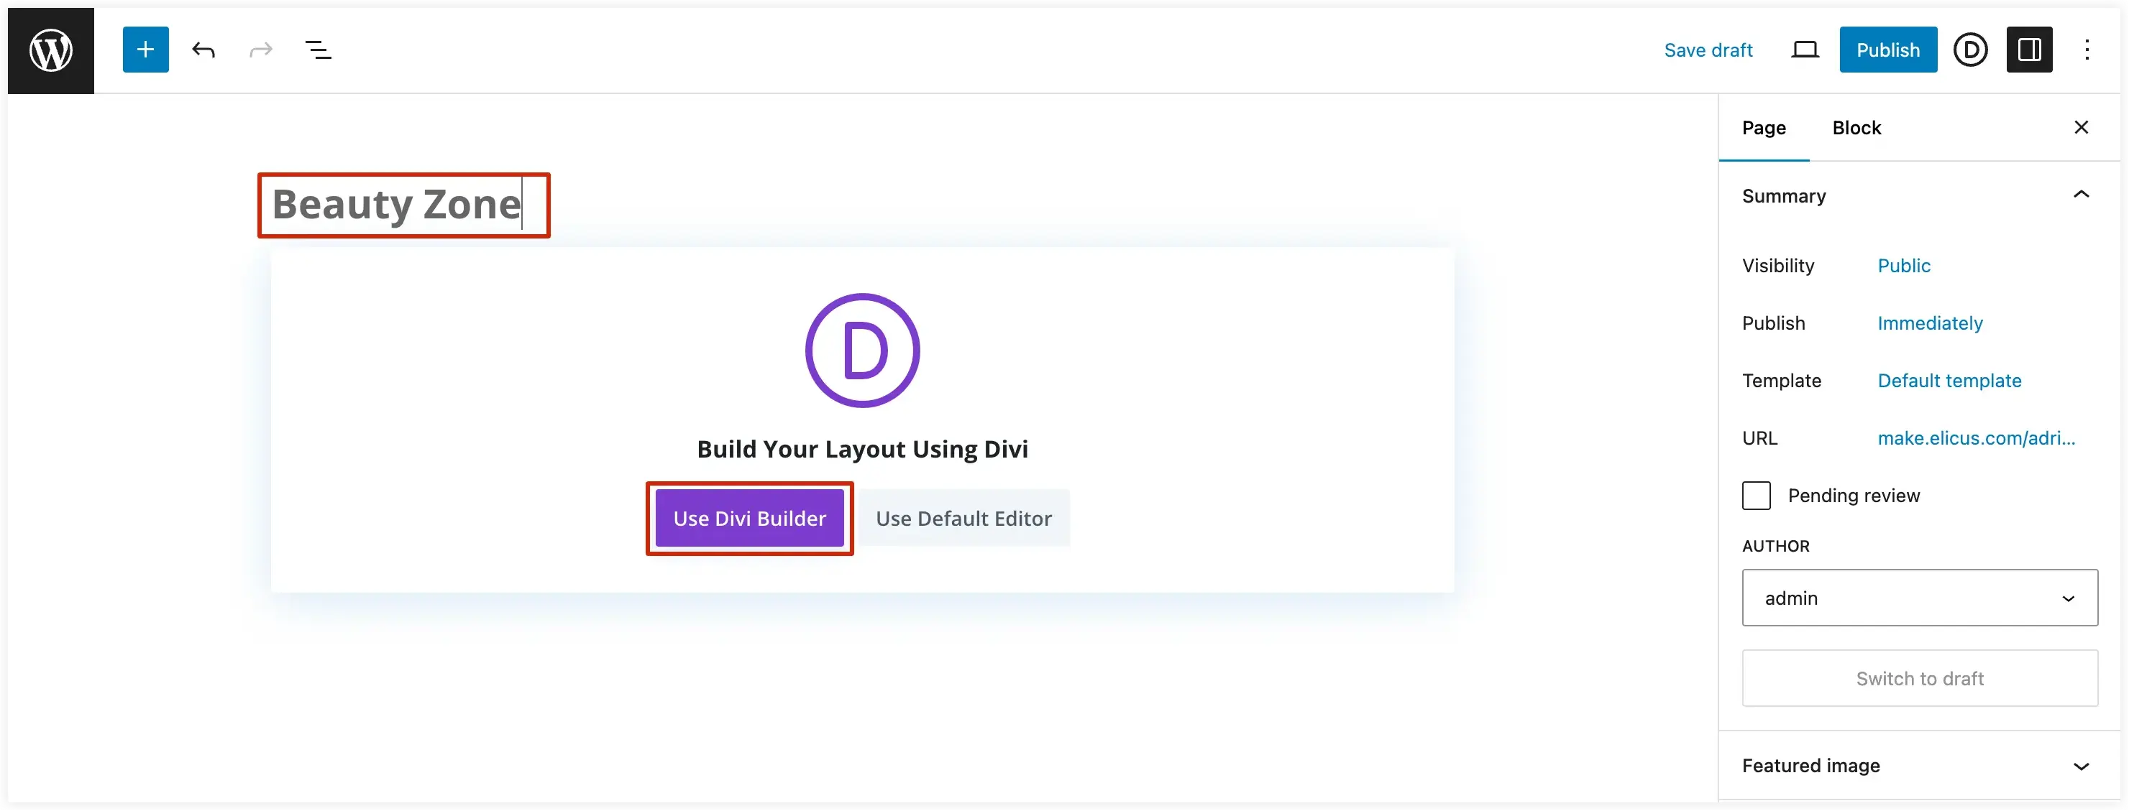Change visibility via Public link
The height and width of the screenshot is (811, 2129).
click(x=1903, y=266)
